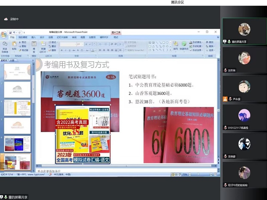Switch to the 设计 design ribbon tab
This screenshot has width=267, height=200.
[x=42, y=37]
